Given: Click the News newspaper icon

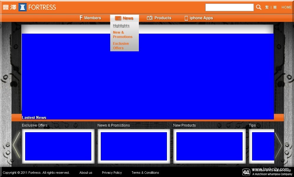Looking at the screenshot, I should tap(118, 18).
